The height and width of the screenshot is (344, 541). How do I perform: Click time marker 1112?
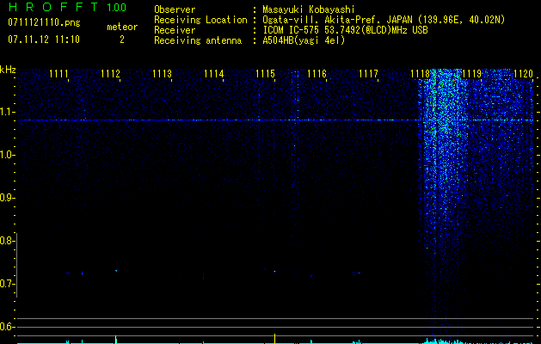pos(110,74)
